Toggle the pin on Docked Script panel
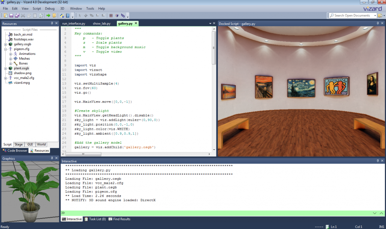Screen dimensions: 386x229 click(x=377, y=23)
